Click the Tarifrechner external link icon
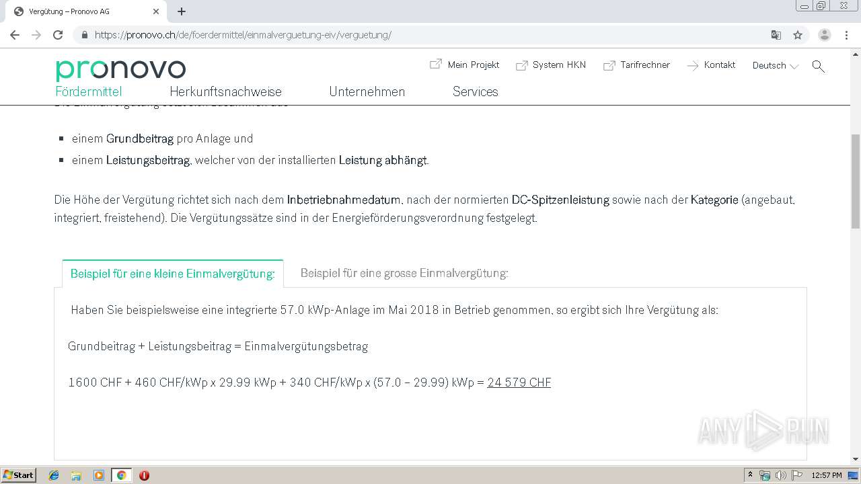Image resolution: width=861 pixels, height=484 pixels. [x=609, y=65]
